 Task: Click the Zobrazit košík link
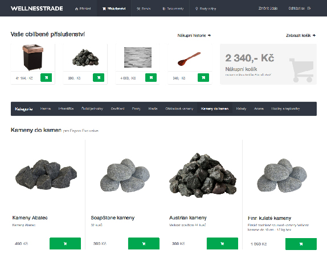tap(301, 35)
